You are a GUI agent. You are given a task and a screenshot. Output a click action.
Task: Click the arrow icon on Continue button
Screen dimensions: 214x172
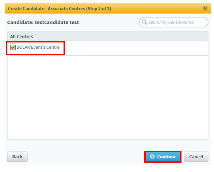pyautogui.click(x=152, y=156)
